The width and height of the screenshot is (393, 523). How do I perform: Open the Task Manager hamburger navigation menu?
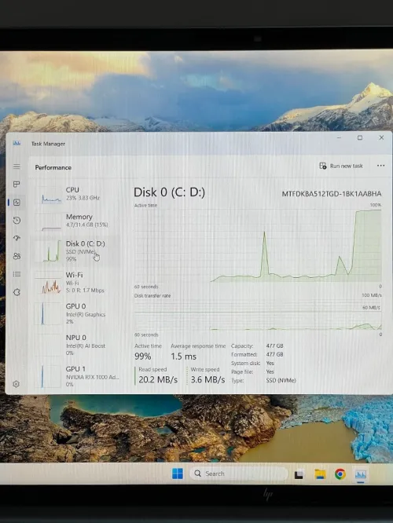pos(17,166)
